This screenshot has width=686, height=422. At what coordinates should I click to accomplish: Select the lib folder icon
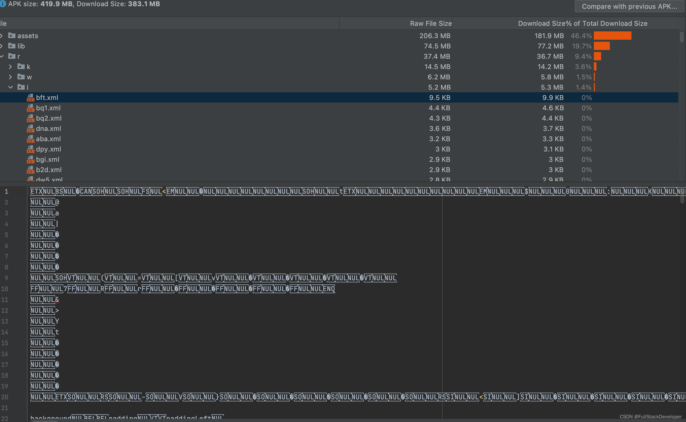12,46
